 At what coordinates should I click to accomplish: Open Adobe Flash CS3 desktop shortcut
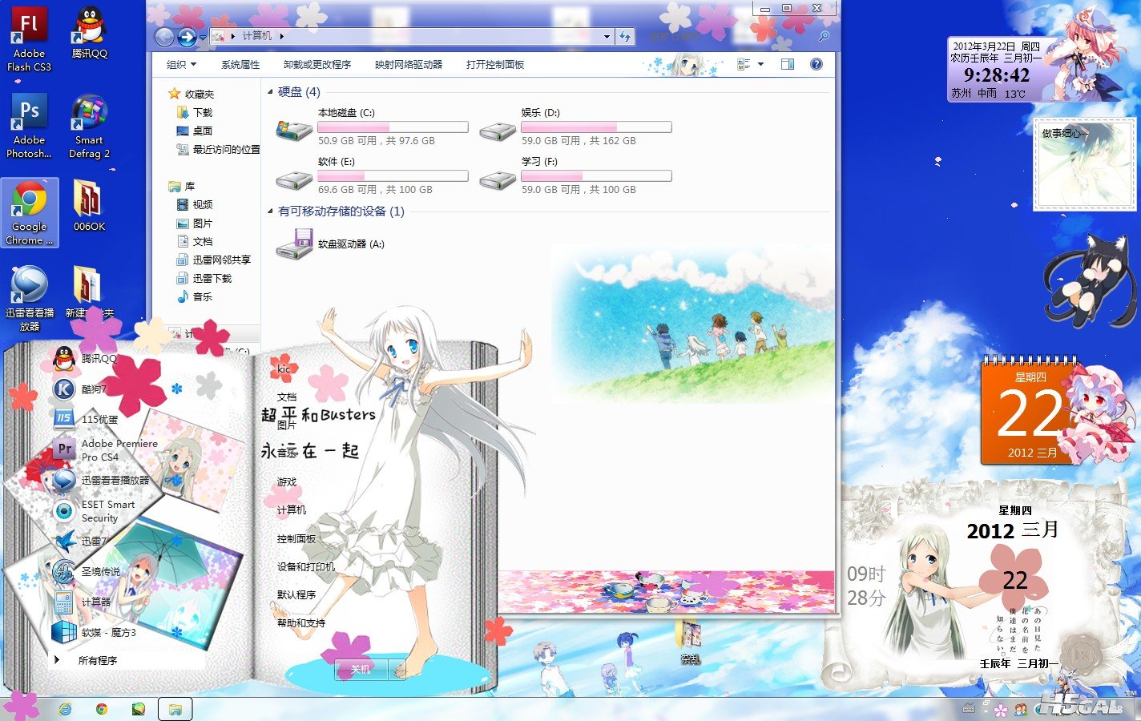29,39
